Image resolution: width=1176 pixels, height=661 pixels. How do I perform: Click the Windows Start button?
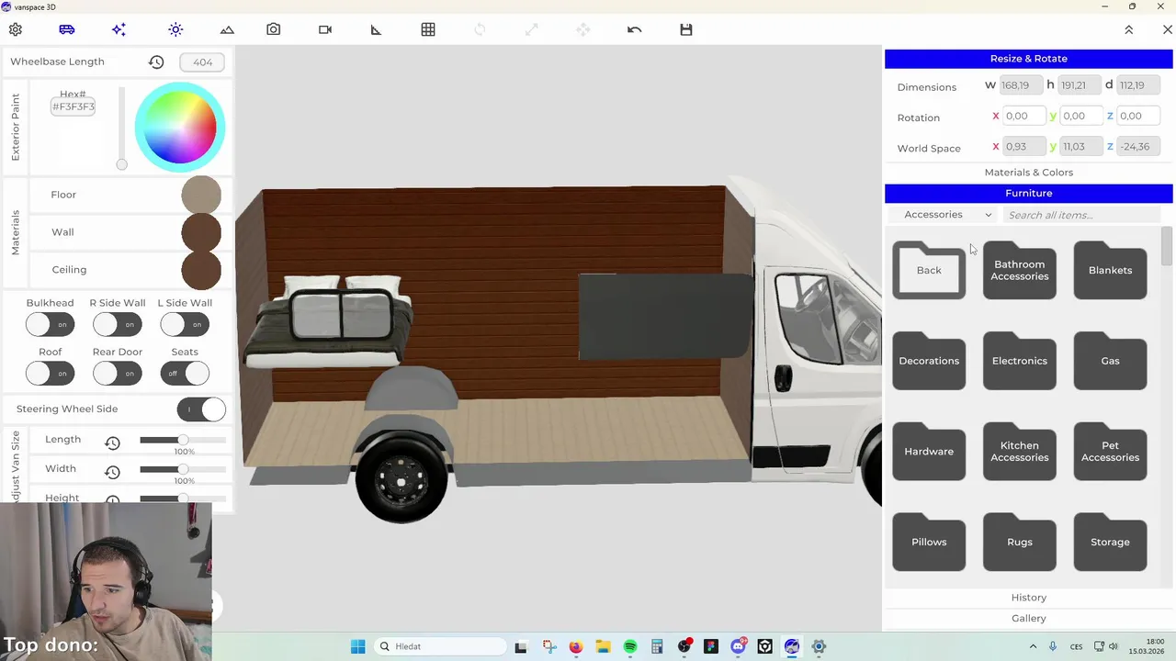click(357, 646)
